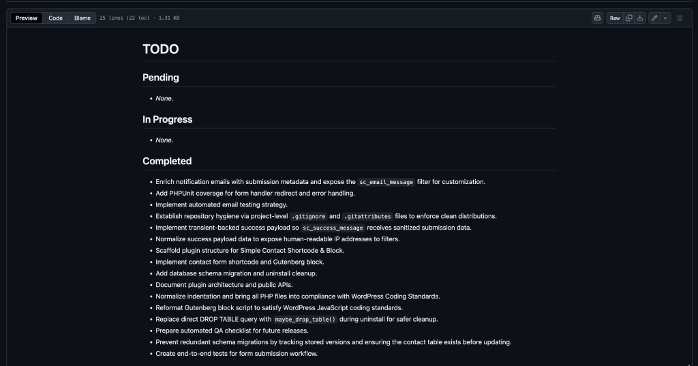Click the In Progress section heading

pos(168,119)
